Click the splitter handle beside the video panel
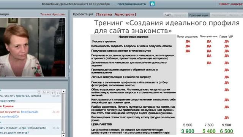Image resolution: width=243 pixels, height=137 pixels. [x=69, y=71]
